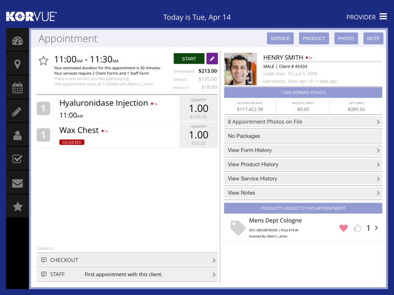
Task: Click the PRODUCT button
Action: coord(314,38)
